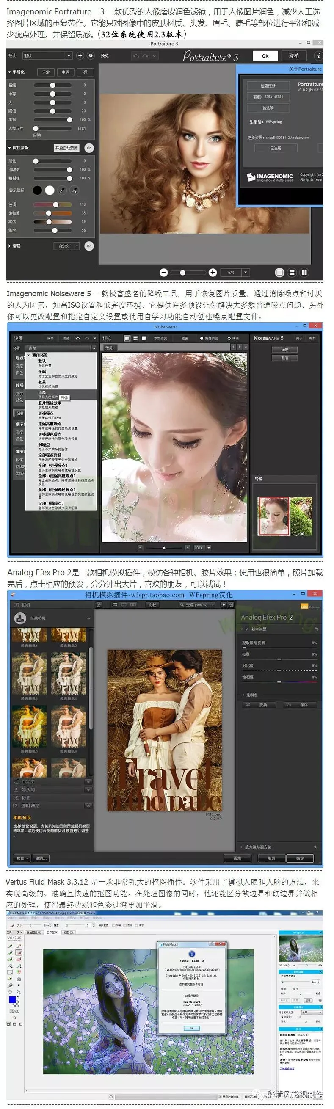Click the 确定 button in Noiseware
The image size is (334, 1109).
284,349
